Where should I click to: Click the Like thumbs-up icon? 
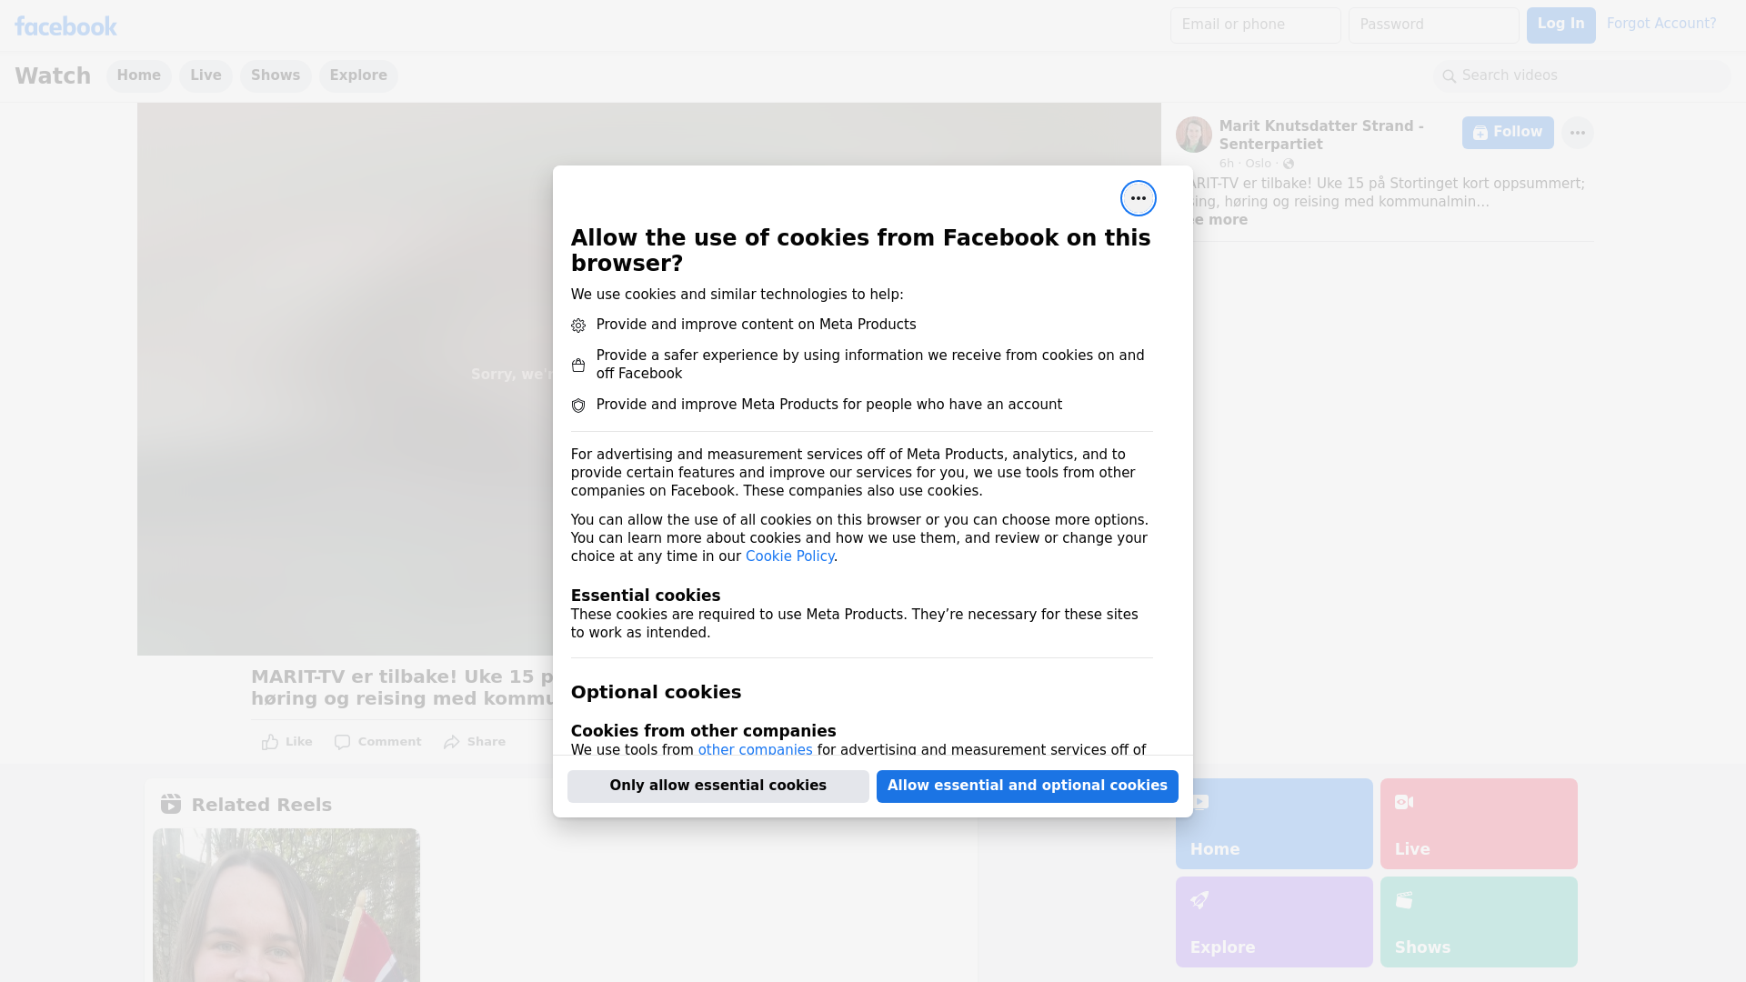[270, 742]
